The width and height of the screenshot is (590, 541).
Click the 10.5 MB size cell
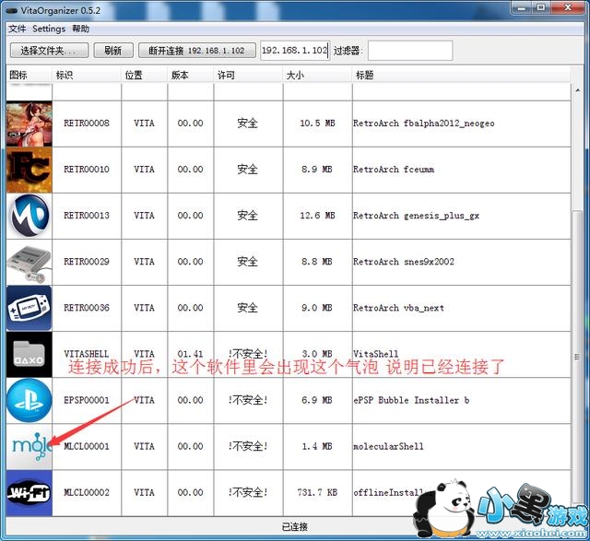(317, 123)
